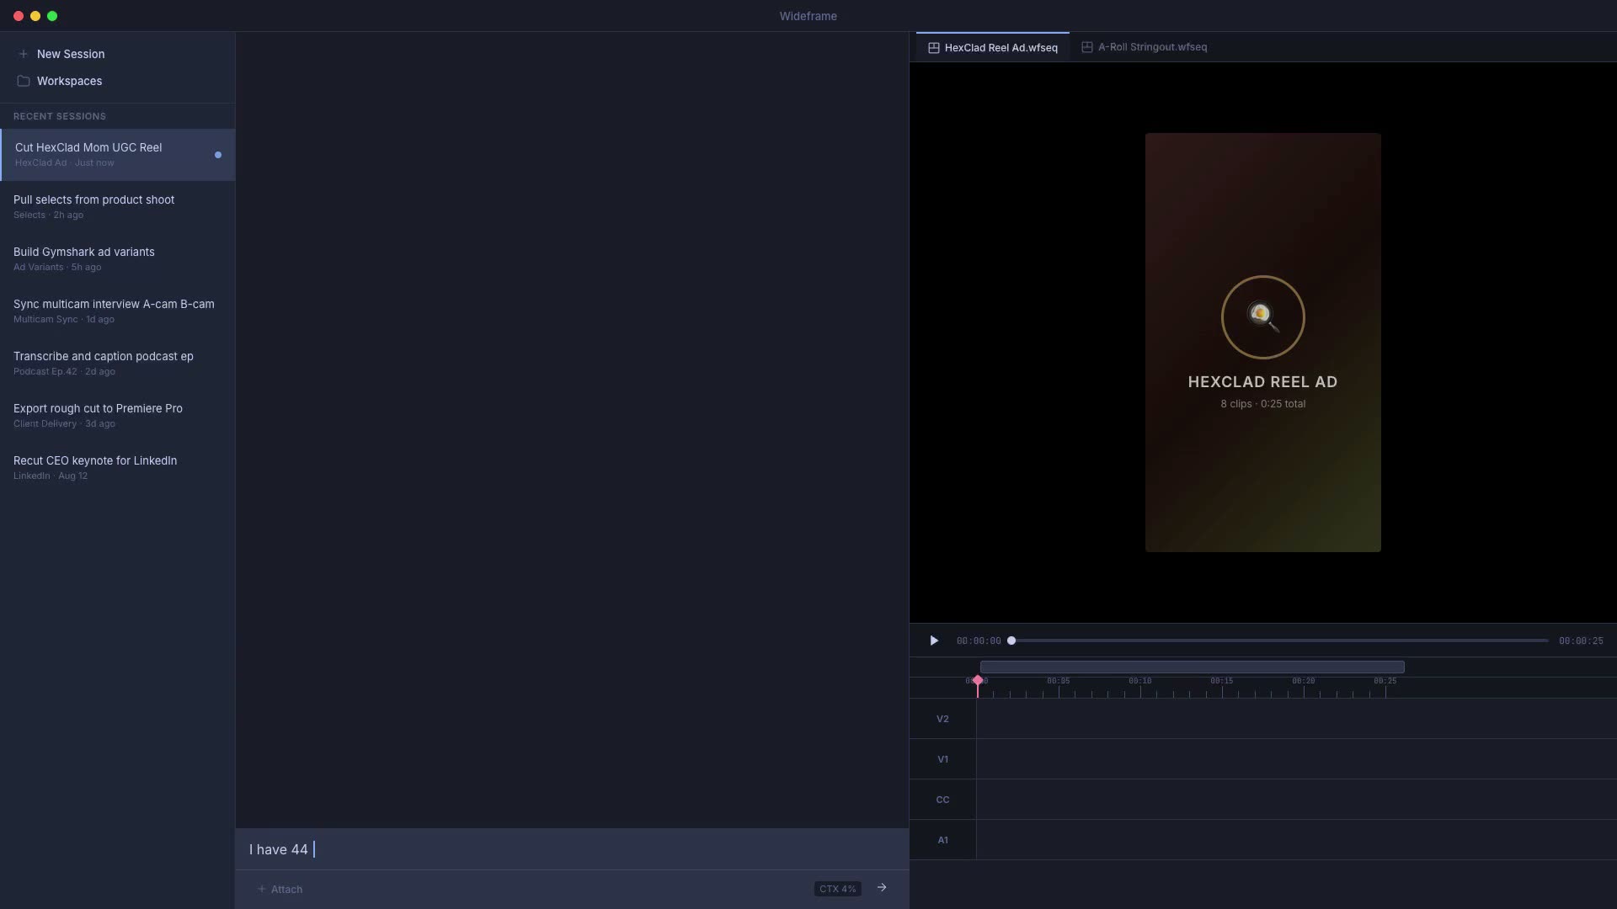Click the "Client Delivery · 3d ago" subtitle

tap(64, 424)
